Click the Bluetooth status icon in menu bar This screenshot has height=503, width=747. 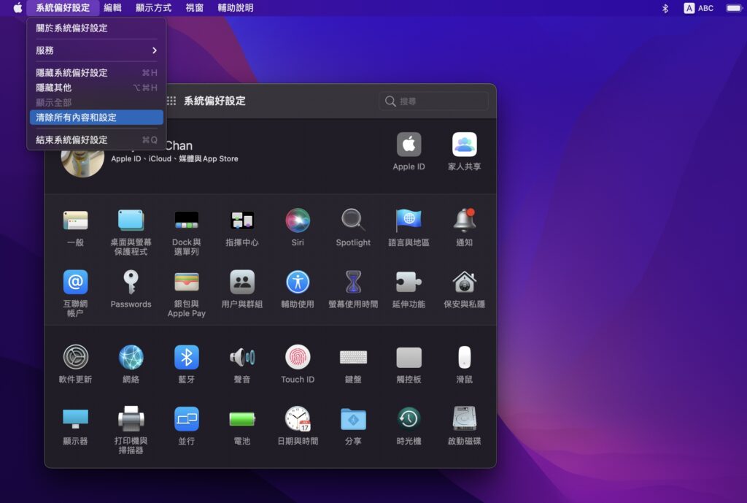point(665,8)
